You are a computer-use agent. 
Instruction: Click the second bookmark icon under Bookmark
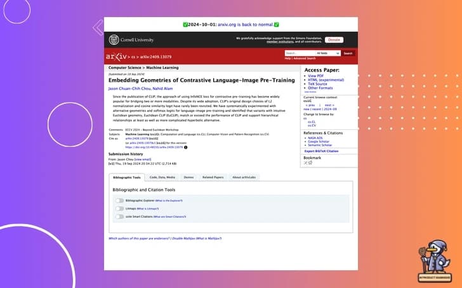310,163
